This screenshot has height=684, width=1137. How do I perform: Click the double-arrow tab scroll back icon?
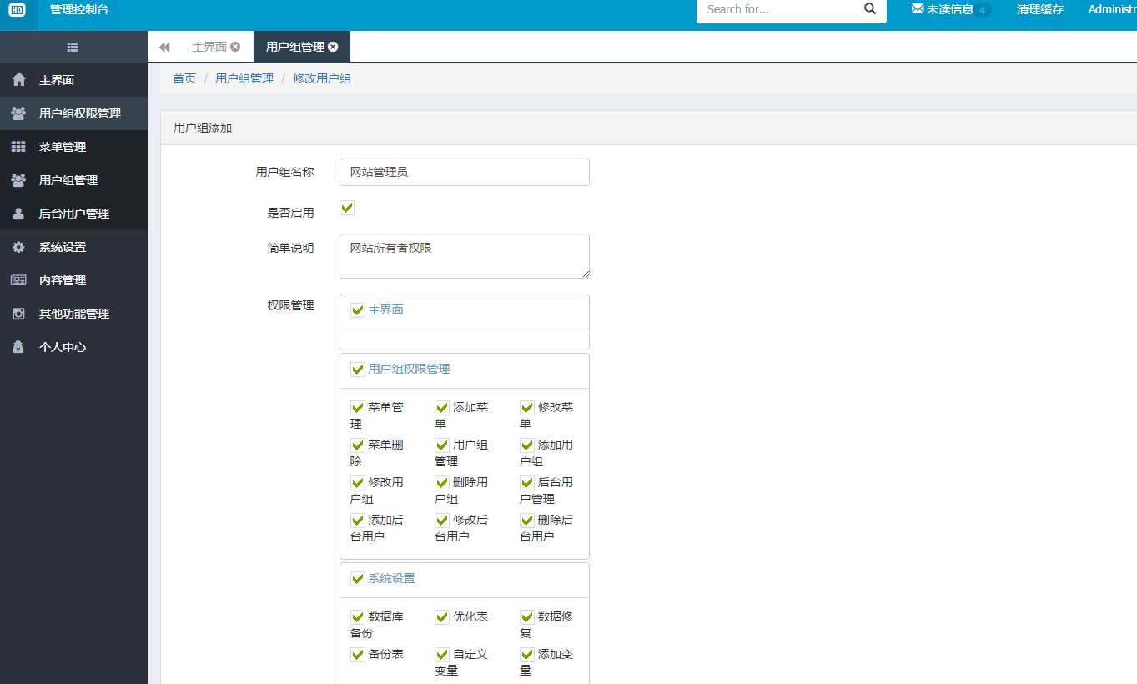pyautogui.click(x=164, y=48)
